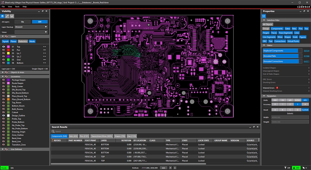Toggle Package Keepin geometry visibility
The height and width of the screenshot is (170, 311).
3,80
